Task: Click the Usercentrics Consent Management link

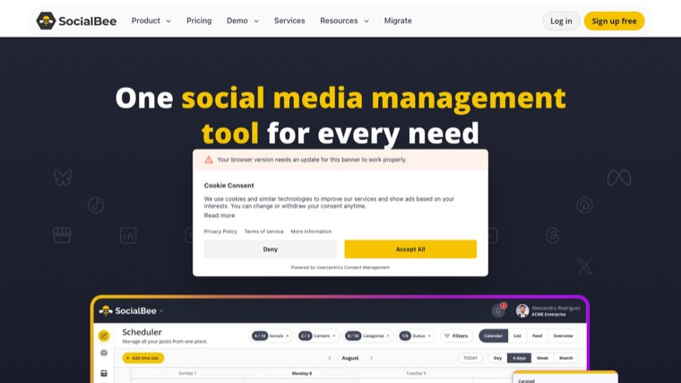Action: pos(353,268)
